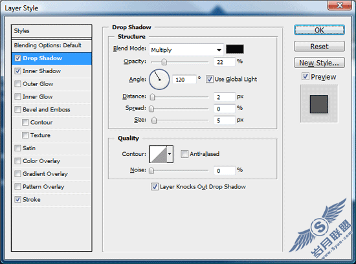Click the Opacity slider handle
This screenshot has height=264, width=356.
pyautogui.click(x=164, y=61)
